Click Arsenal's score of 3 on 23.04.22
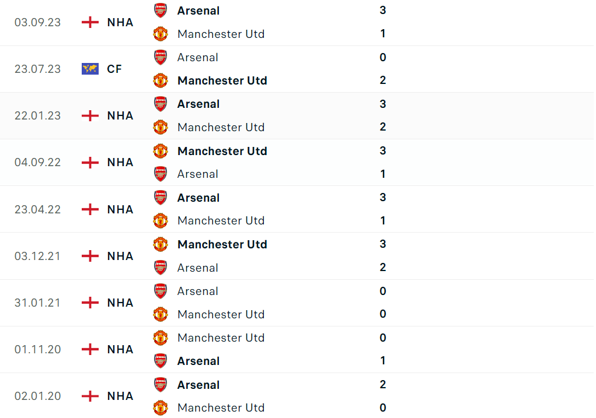 coord(383,197)
